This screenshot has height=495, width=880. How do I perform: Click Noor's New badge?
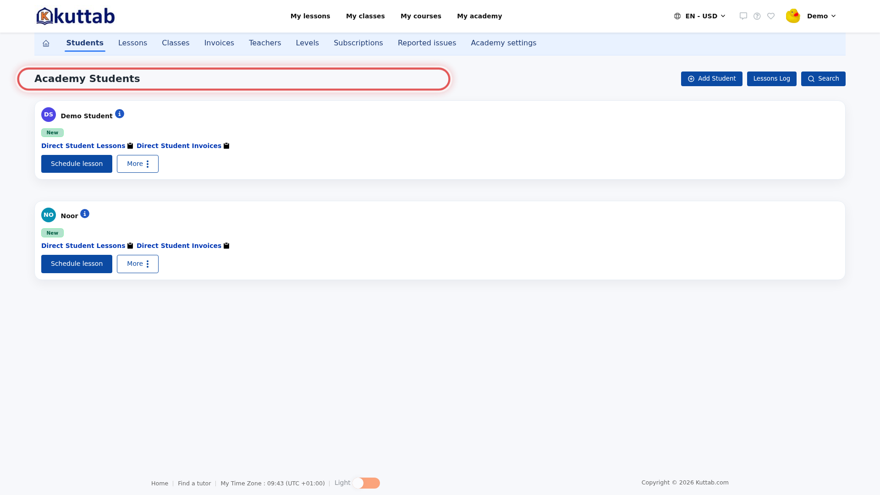(x=52, y=233)
